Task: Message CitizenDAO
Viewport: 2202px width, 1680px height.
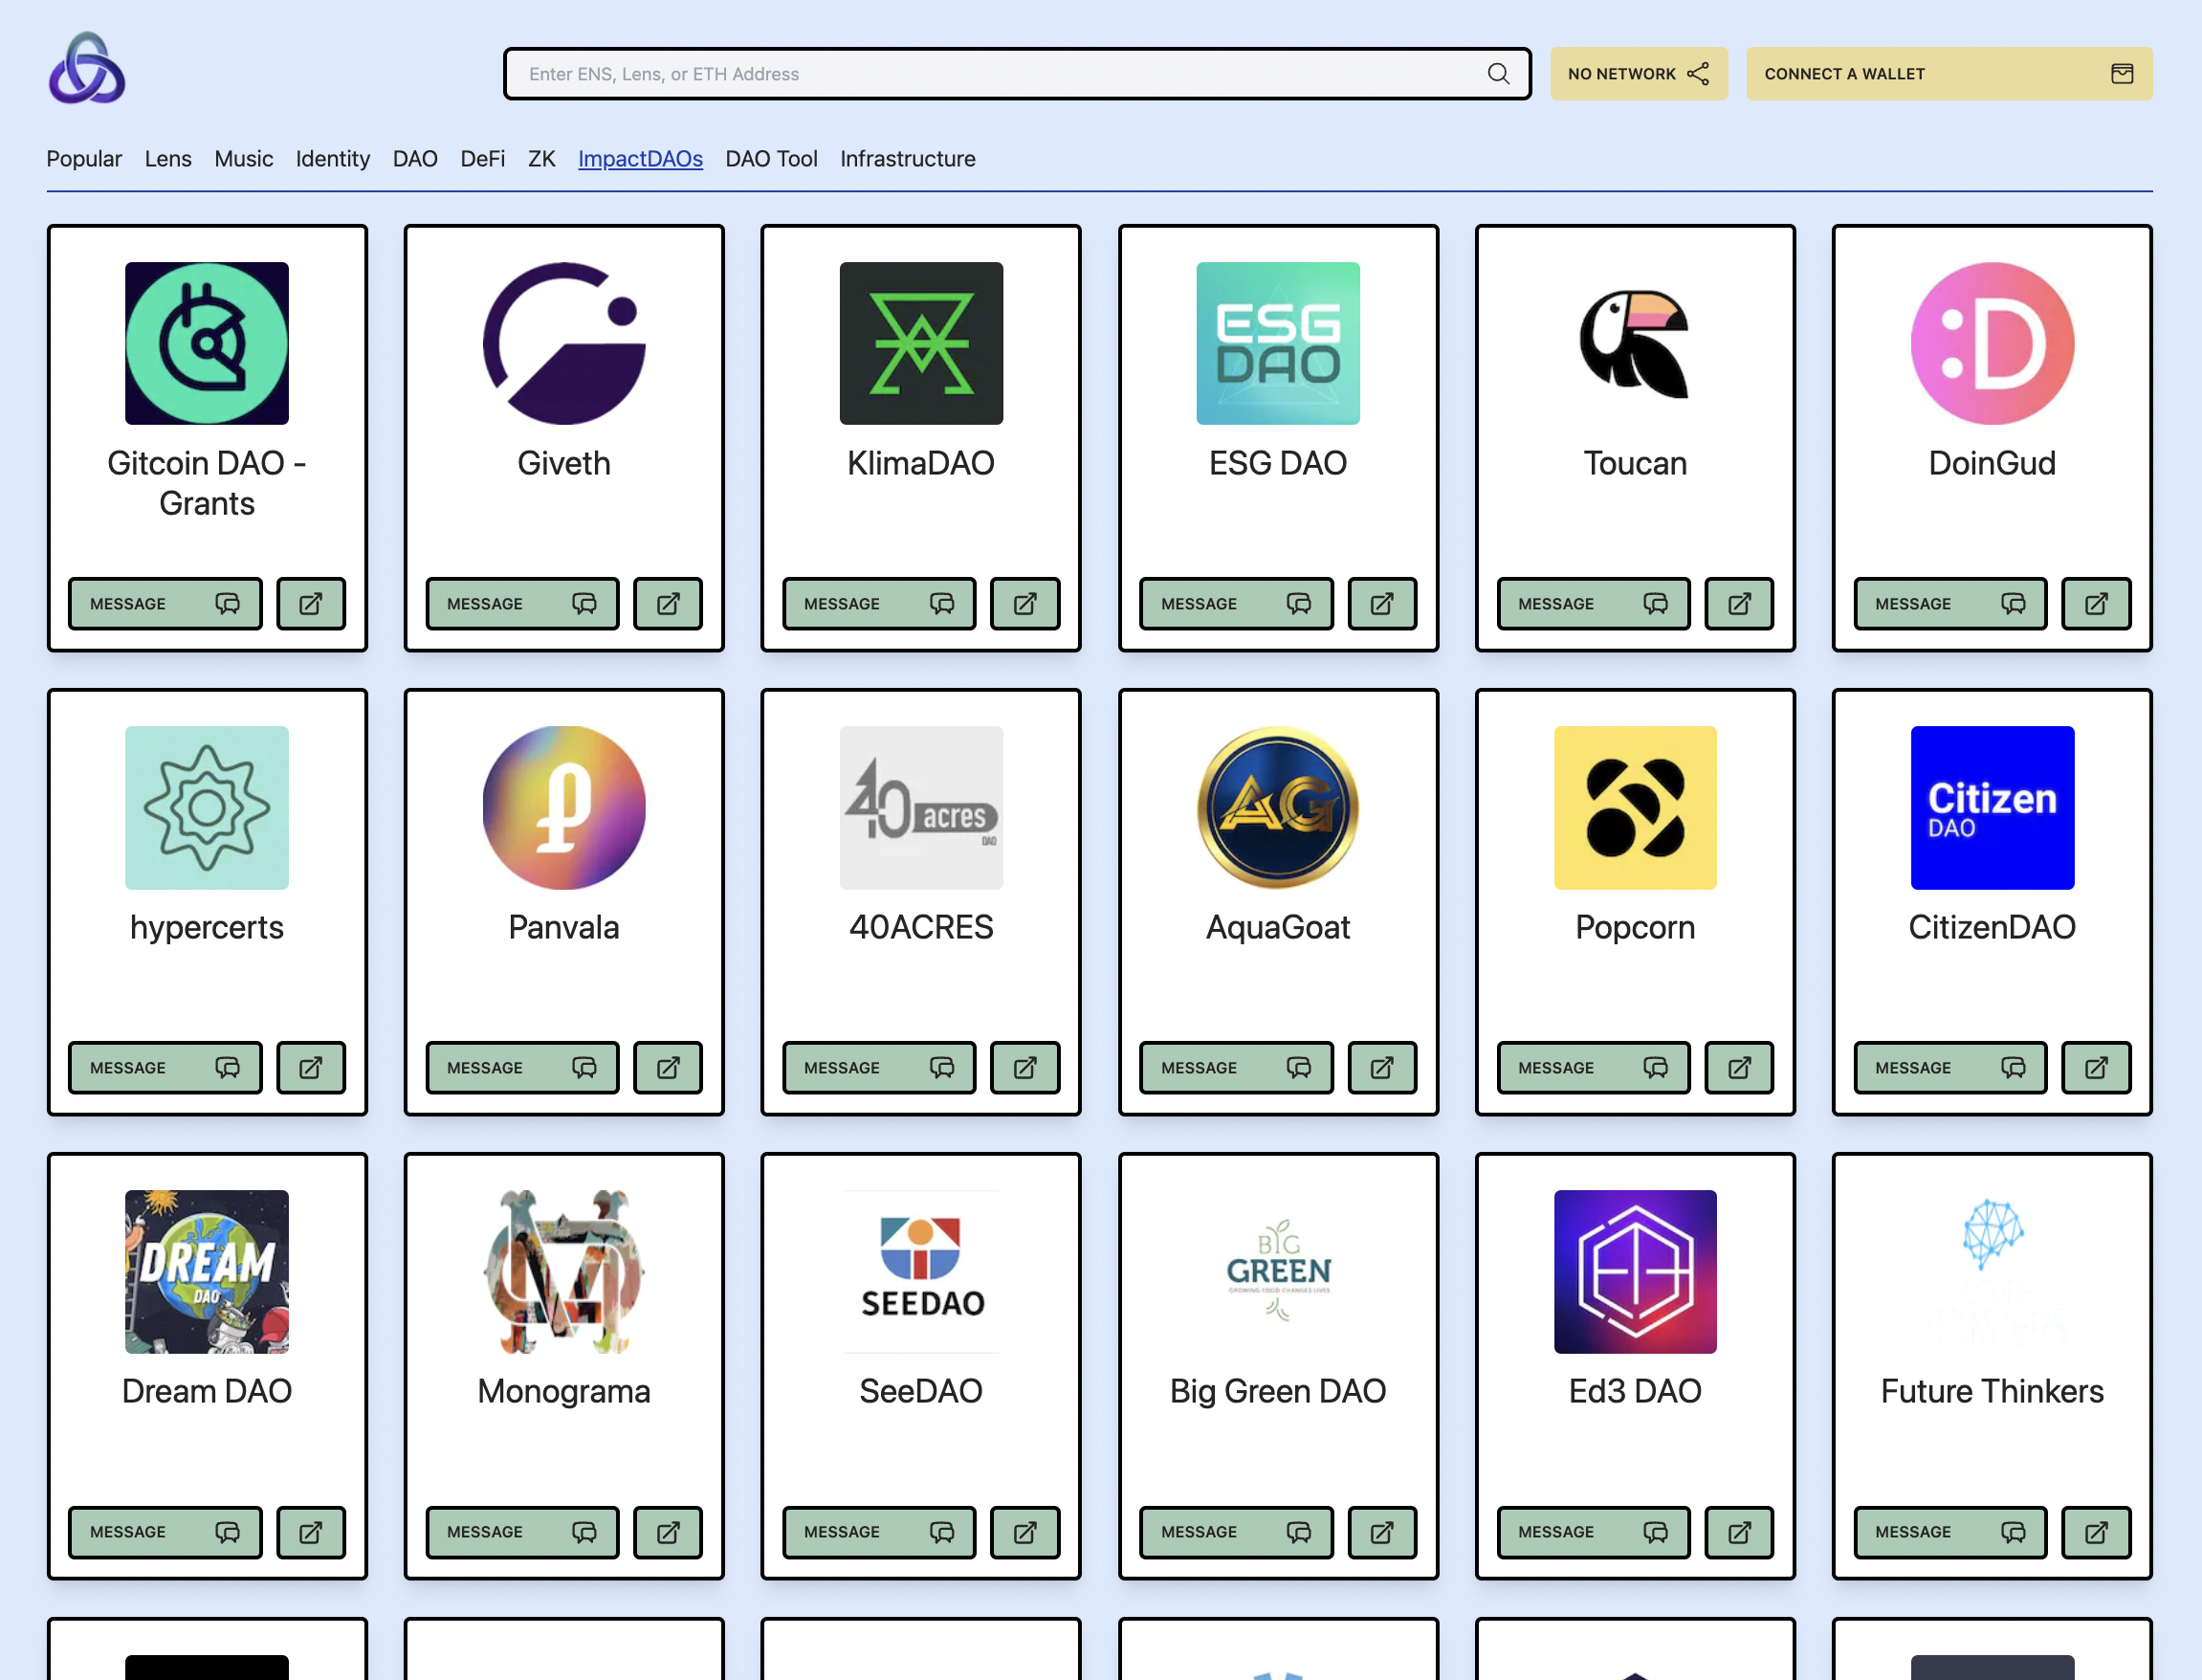Action: click(x=1950, y=1067)
